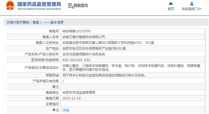Click the 国家药品监督管理局 site title
The width and height of the screenshot is (209, 114).
pyautogui.click(x=39, y=4)
